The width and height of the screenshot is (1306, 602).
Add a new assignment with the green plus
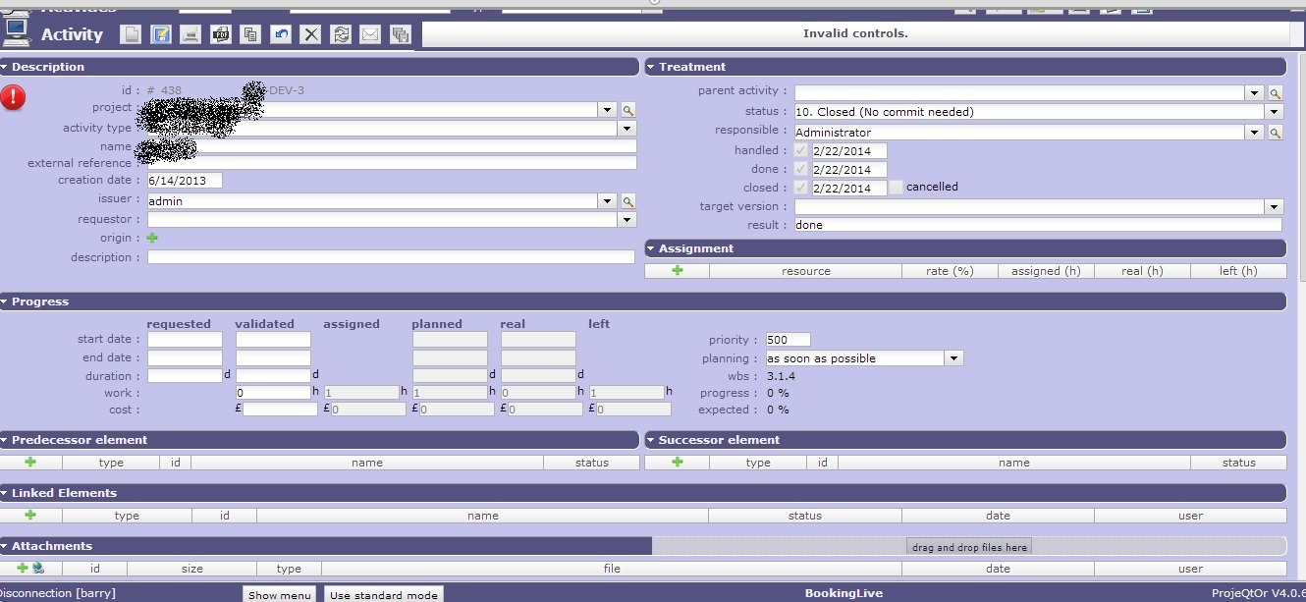(677, 270)
